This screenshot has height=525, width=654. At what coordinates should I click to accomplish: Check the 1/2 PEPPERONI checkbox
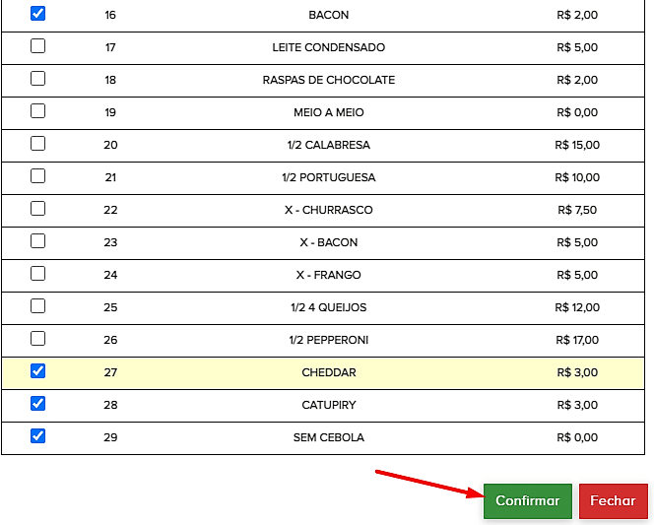coord(37,339)
